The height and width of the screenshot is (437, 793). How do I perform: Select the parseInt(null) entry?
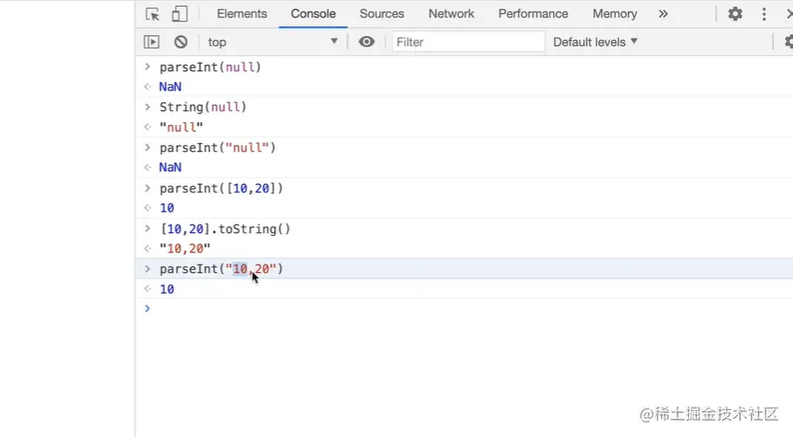[210, 67]
